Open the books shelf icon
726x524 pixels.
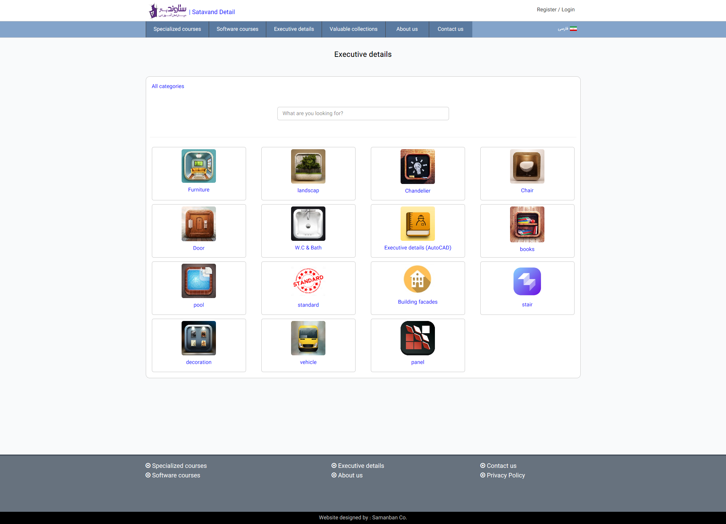coord(527,224)
